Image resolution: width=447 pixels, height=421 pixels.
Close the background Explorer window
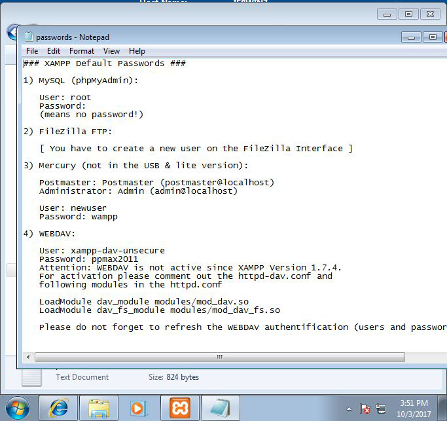coord(430,14)
